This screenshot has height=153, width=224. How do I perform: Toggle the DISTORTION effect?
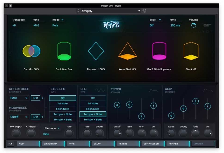[53, 144]
